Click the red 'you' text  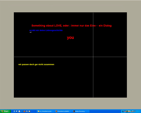click(70, 37)
